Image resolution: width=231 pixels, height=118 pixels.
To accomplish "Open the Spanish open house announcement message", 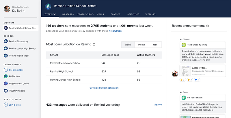I will pyautogui.click(x=203, y=56).
